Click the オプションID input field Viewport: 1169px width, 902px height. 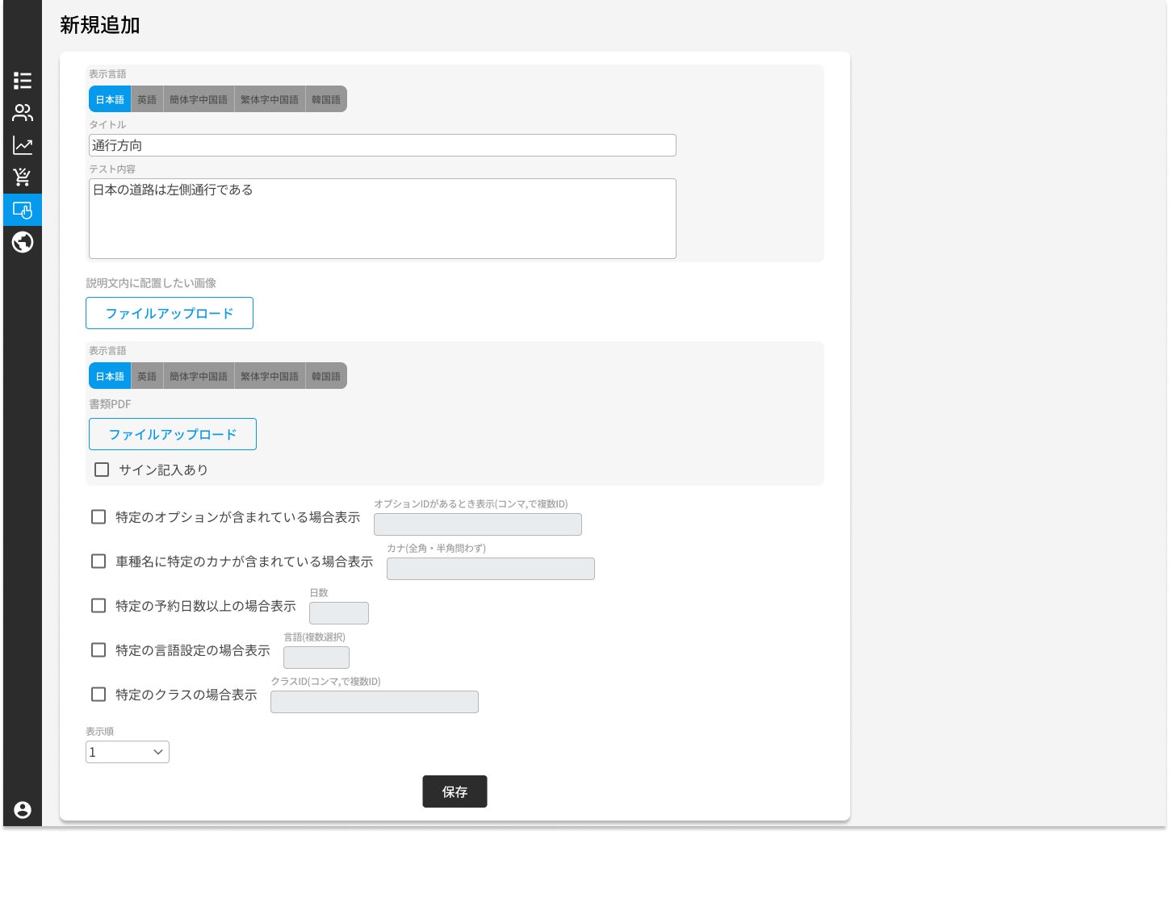tap(478, 524)
